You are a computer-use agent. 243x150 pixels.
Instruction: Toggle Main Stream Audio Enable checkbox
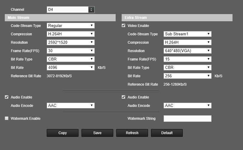point(7,97)
